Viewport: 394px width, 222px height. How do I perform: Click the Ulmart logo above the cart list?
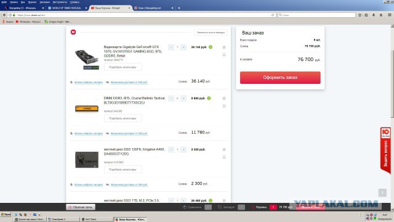pos(73,32)
